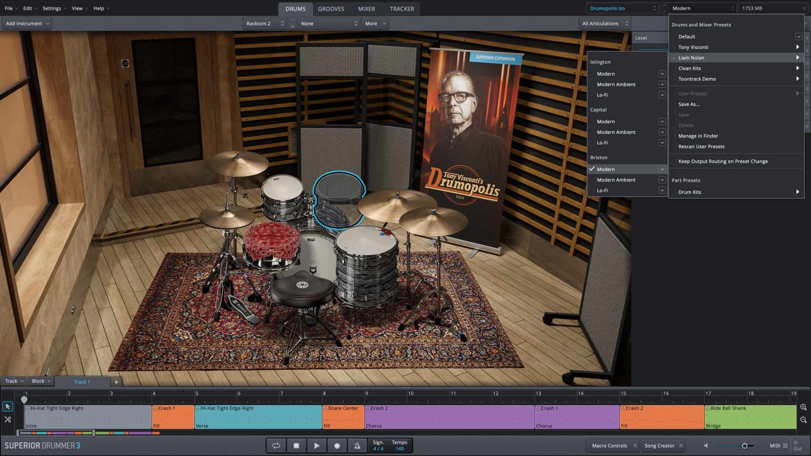Click the Record button

tap(337, 445)
